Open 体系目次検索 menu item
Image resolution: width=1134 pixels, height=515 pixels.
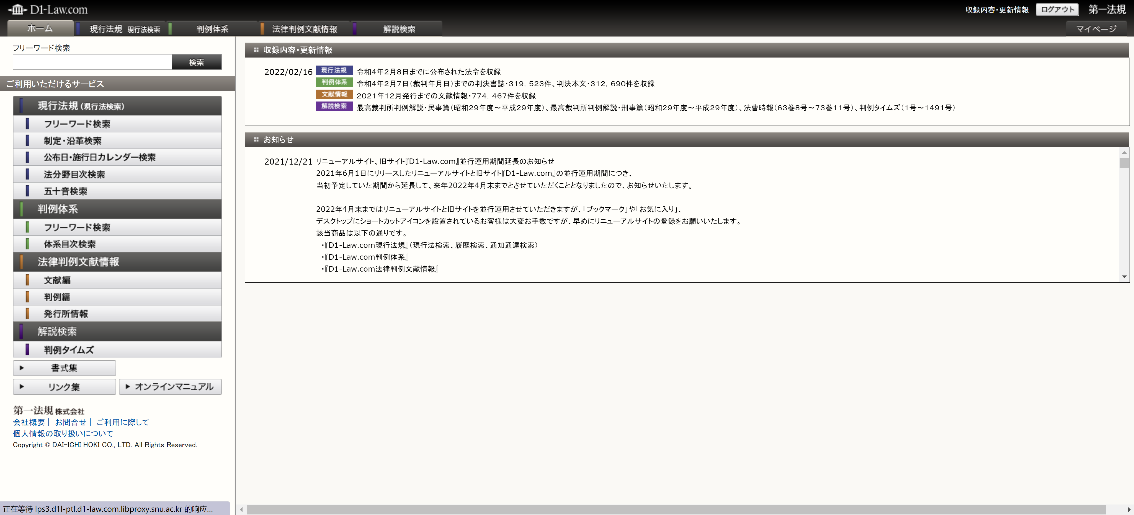click(117, 244)
